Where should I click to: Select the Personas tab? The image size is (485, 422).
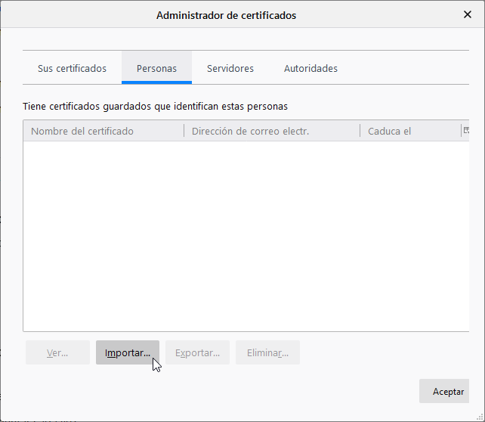click(x=156, y=68)
